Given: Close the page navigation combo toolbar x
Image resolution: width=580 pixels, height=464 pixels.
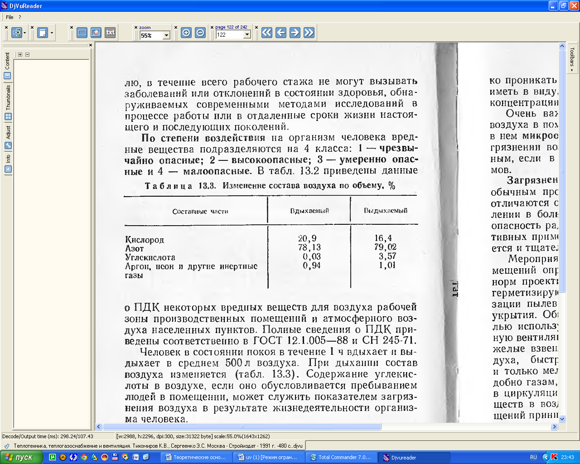Looking at the screenshot, I should coord(213,28).
